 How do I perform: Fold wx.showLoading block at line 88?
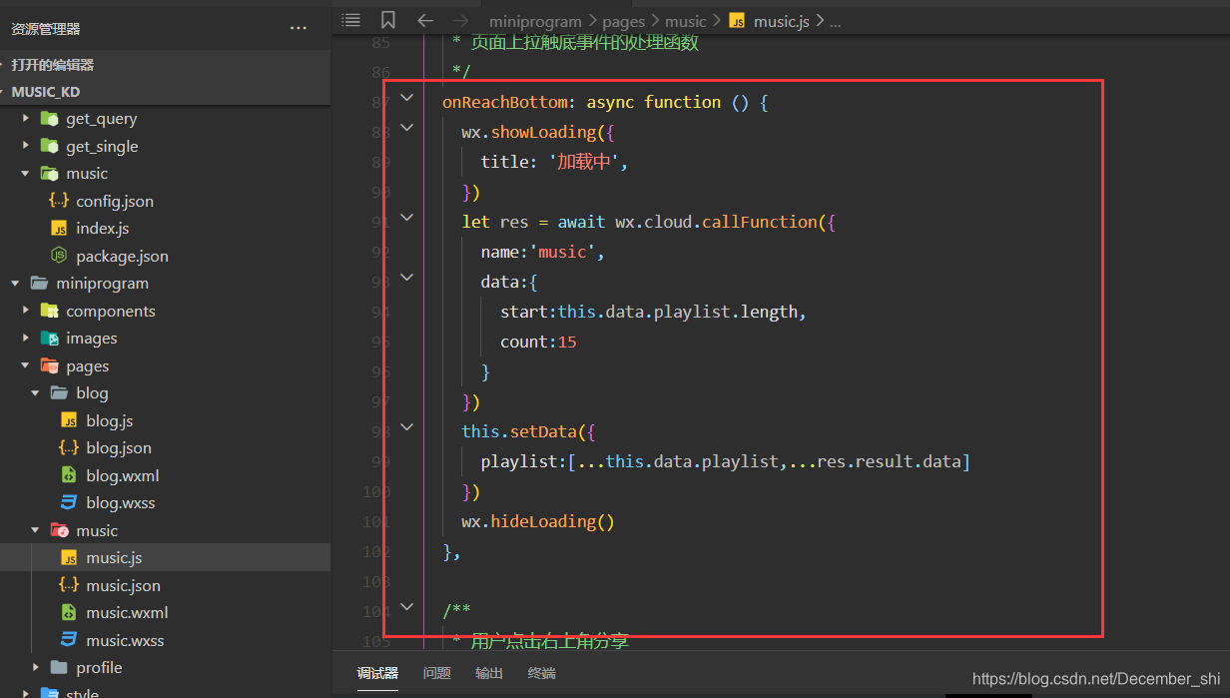tap(406, 127)
